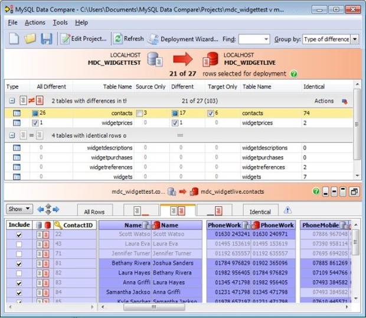Select the widgetpurchases source table name
This screenshot has width=366, height=318.
112,158
